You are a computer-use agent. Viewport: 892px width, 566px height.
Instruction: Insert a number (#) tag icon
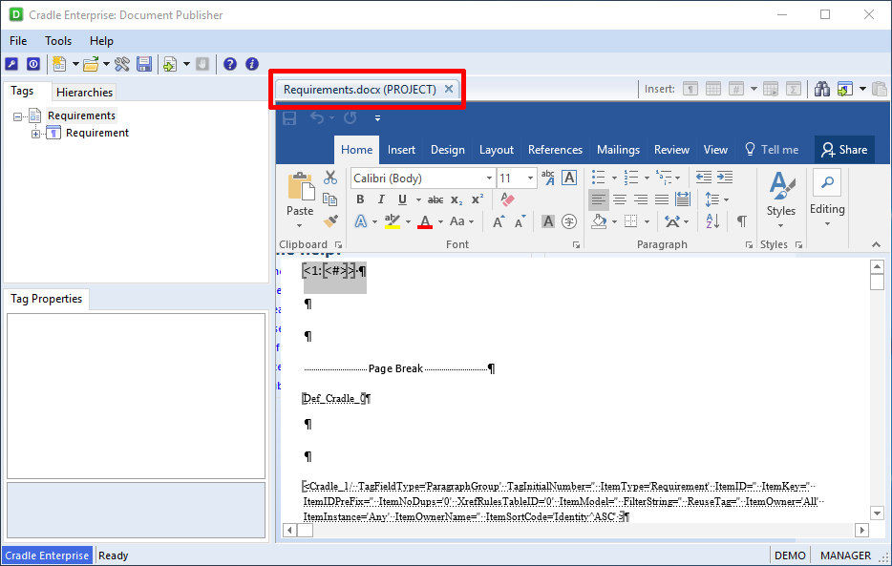point(736,89)
